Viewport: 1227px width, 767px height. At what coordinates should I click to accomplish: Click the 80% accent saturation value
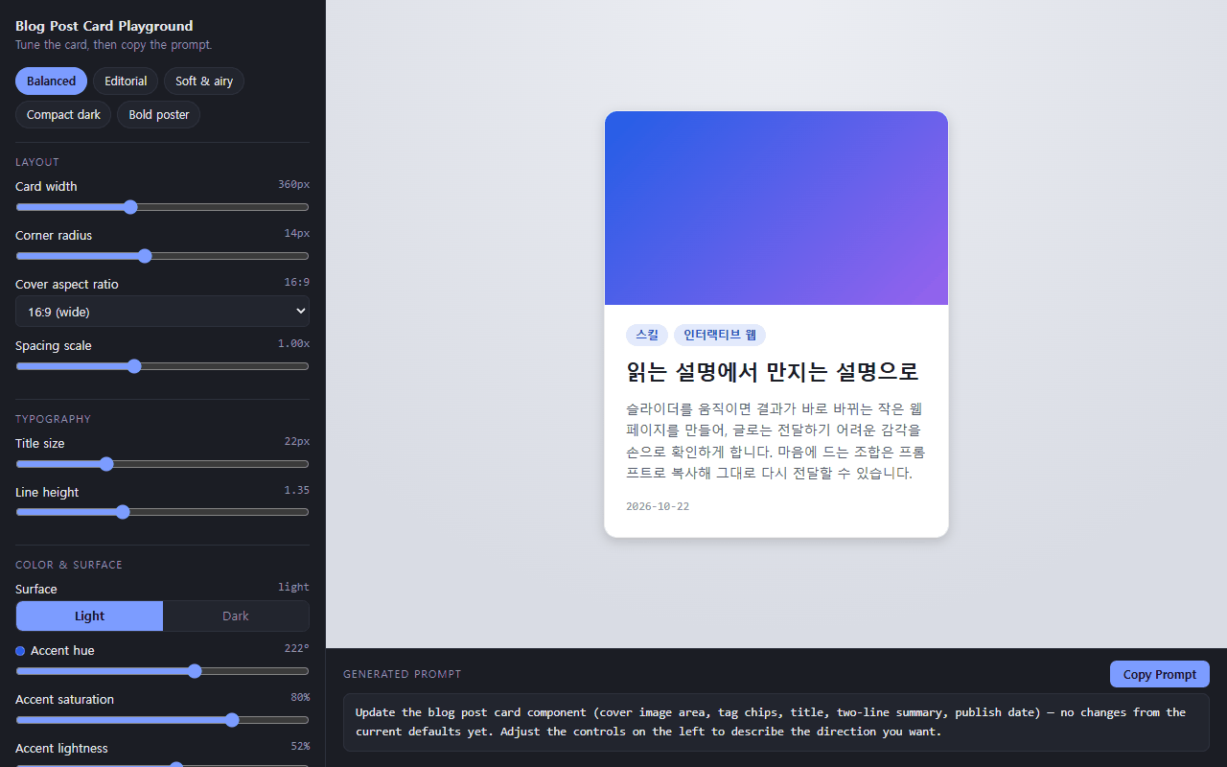coord(300,697)
